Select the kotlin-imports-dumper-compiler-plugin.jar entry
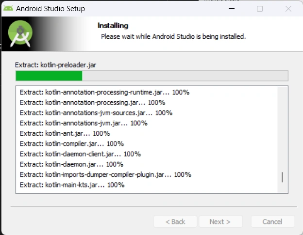303x235 pixels. point(105,174)
